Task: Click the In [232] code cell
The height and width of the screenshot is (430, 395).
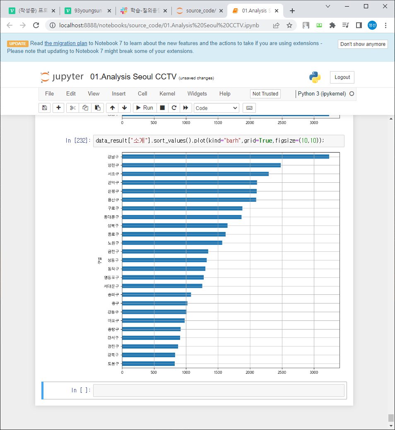Action: tap(219, 141)
